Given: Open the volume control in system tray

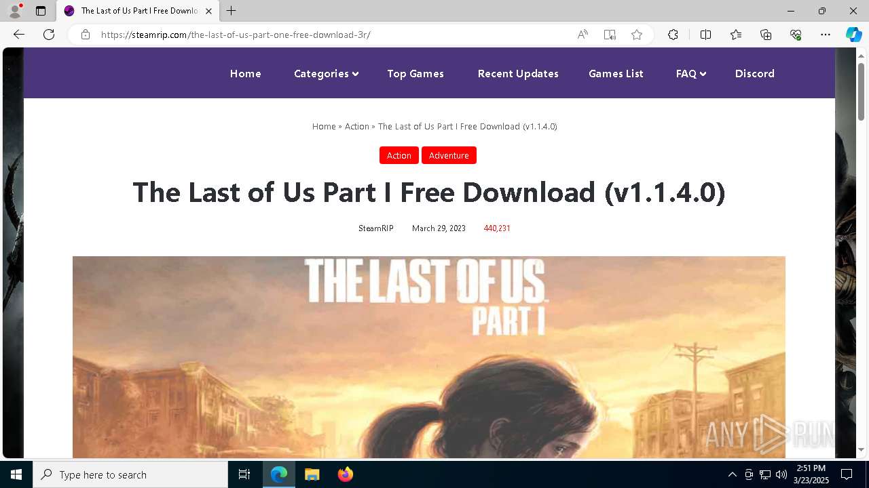Looking at the screenshot, I should pyautogui.click(x=781, y=474).
